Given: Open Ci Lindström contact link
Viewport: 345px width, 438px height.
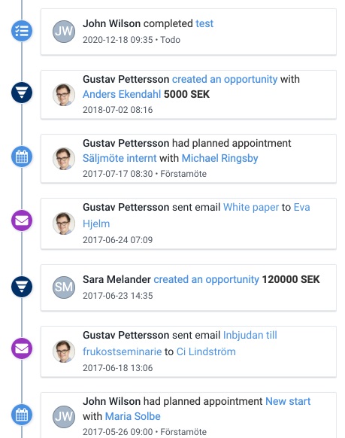Looking at the screenshot, I should [x=206, y=351].
